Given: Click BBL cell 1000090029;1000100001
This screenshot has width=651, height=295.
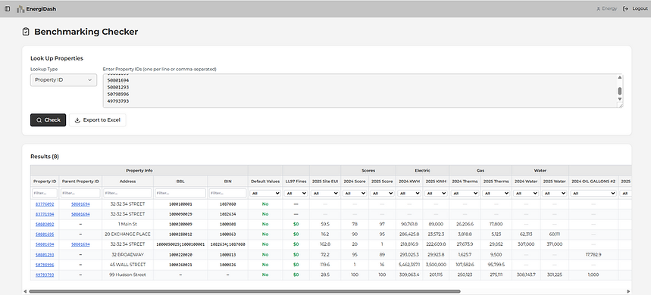Looking at the screenshot, I should (180, 244).
